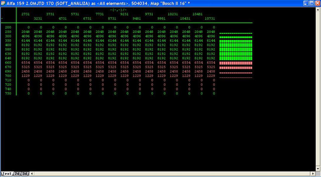Select cell 0 in row 710, column 9231
Viewport: 321px width, 177px height.
[x=127, y=80]
